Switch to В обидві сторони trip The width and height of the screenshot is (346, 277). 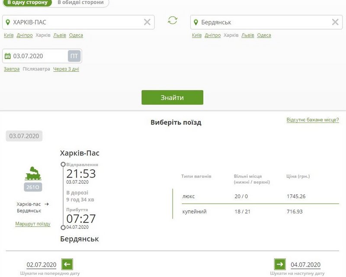[x=81, y=3]
